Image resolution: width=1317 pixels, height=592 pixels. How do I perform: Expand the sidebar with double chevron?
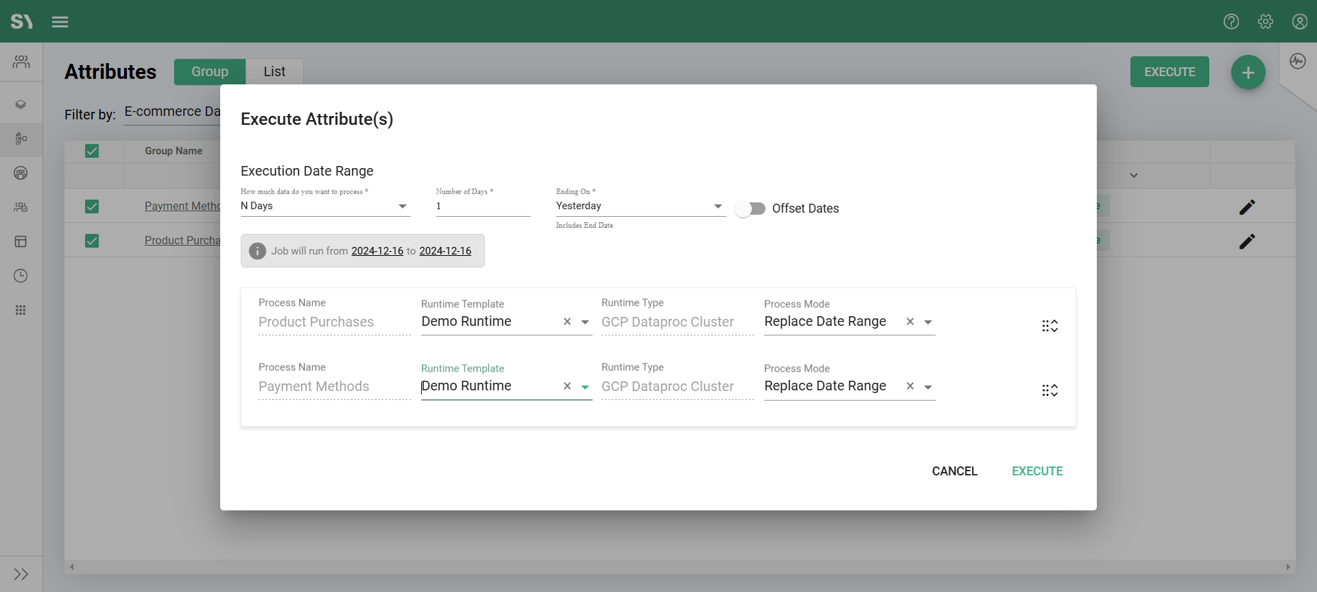pyautogui.click(x=21, y=574)
